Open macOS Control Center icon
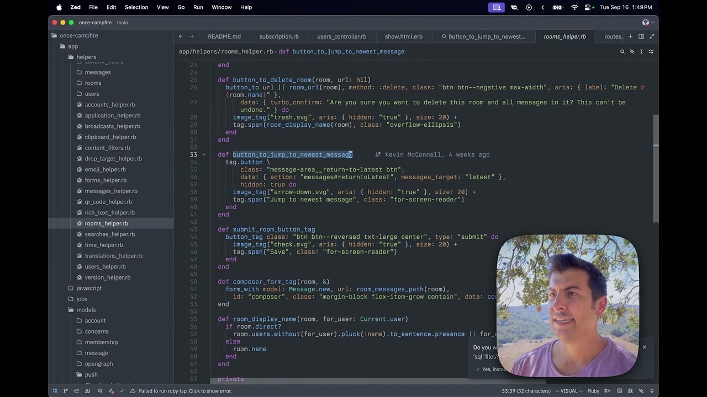Image resolution: width=707 pixels, height=397 pixels. point(587,7)
